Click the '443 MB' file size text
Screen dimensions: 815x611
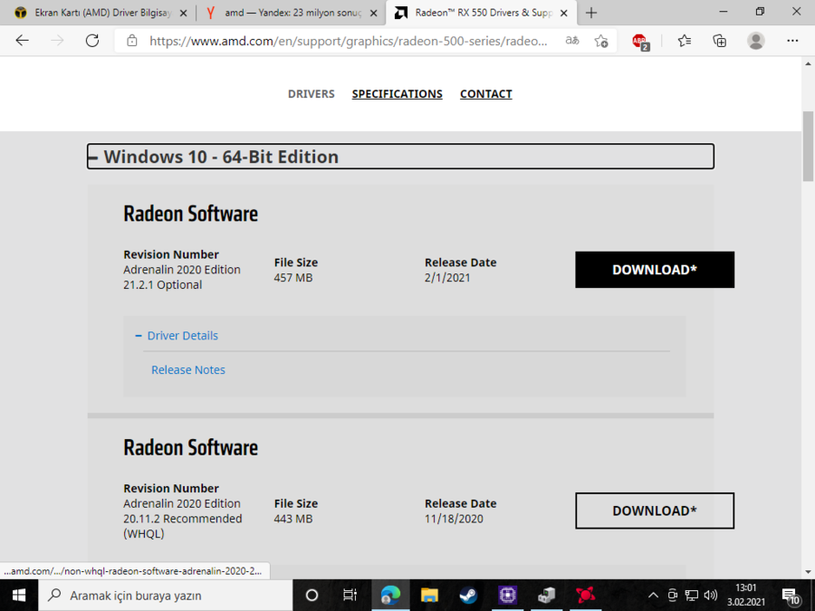point(293,519)
